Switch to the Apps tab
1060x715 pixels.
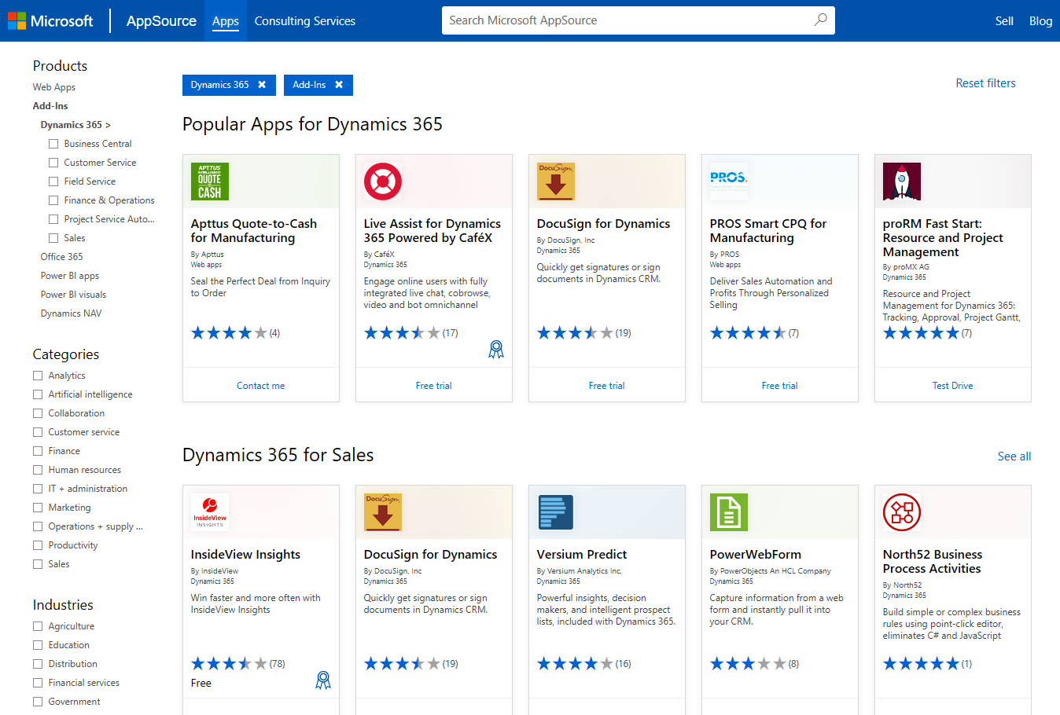click(226, 21)
